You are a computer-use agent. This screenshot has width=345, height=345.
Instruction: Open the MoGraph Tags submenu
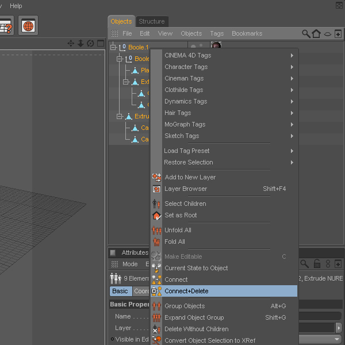[224, 125]
